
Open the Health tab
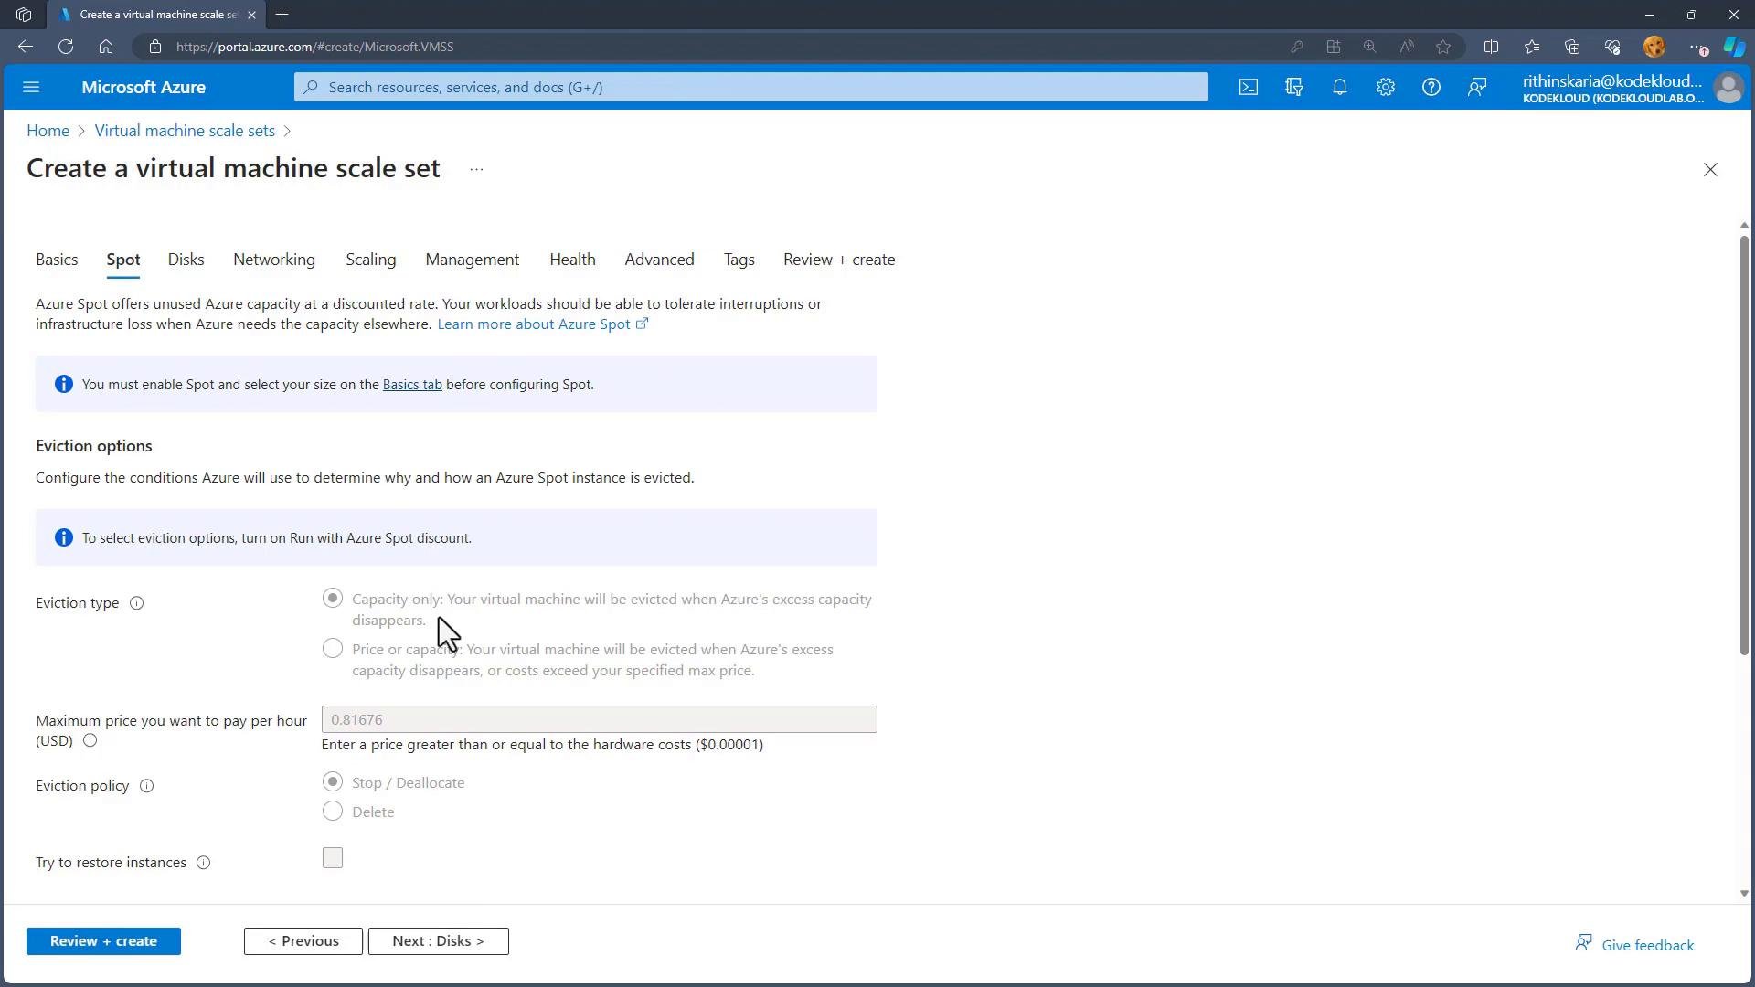coord(572,260)
